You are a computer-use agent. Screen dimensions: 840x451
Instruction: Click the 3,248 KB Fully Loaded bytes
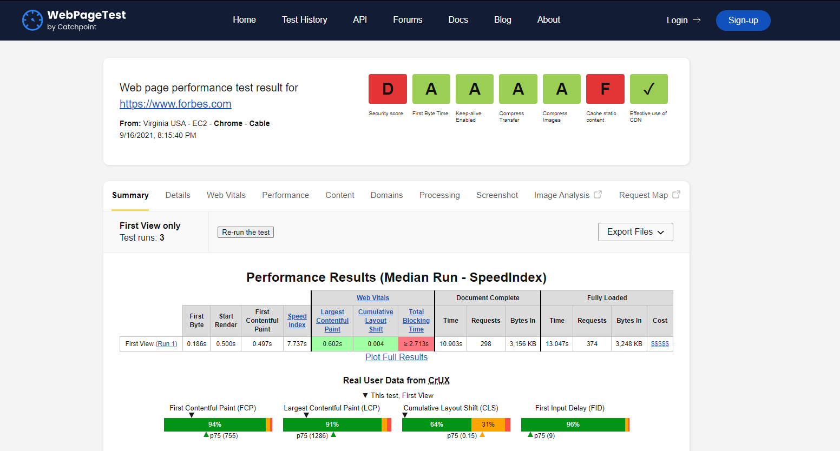(x=629, y=344)
